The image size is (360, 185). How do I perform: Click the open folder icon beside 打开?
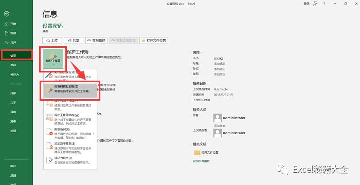(x=6, y=43)
